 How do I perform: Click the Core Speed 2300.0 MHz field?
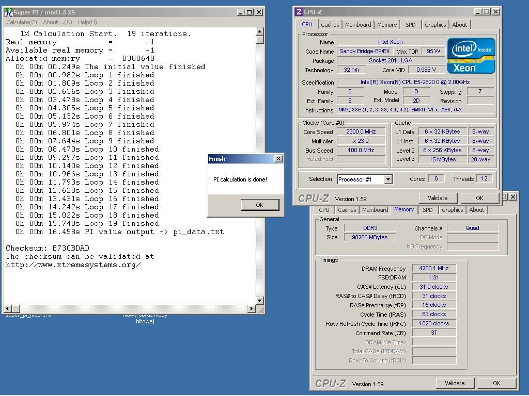(x=361, y=131)
